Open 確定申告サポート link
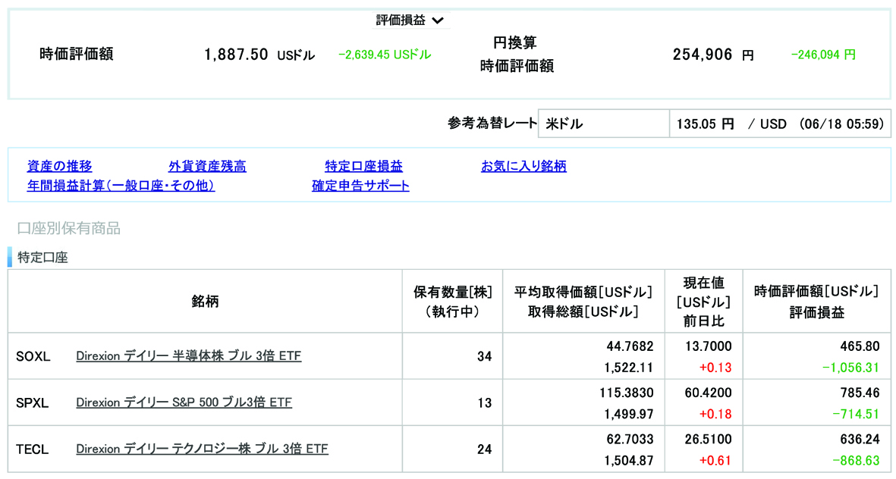 360,186
